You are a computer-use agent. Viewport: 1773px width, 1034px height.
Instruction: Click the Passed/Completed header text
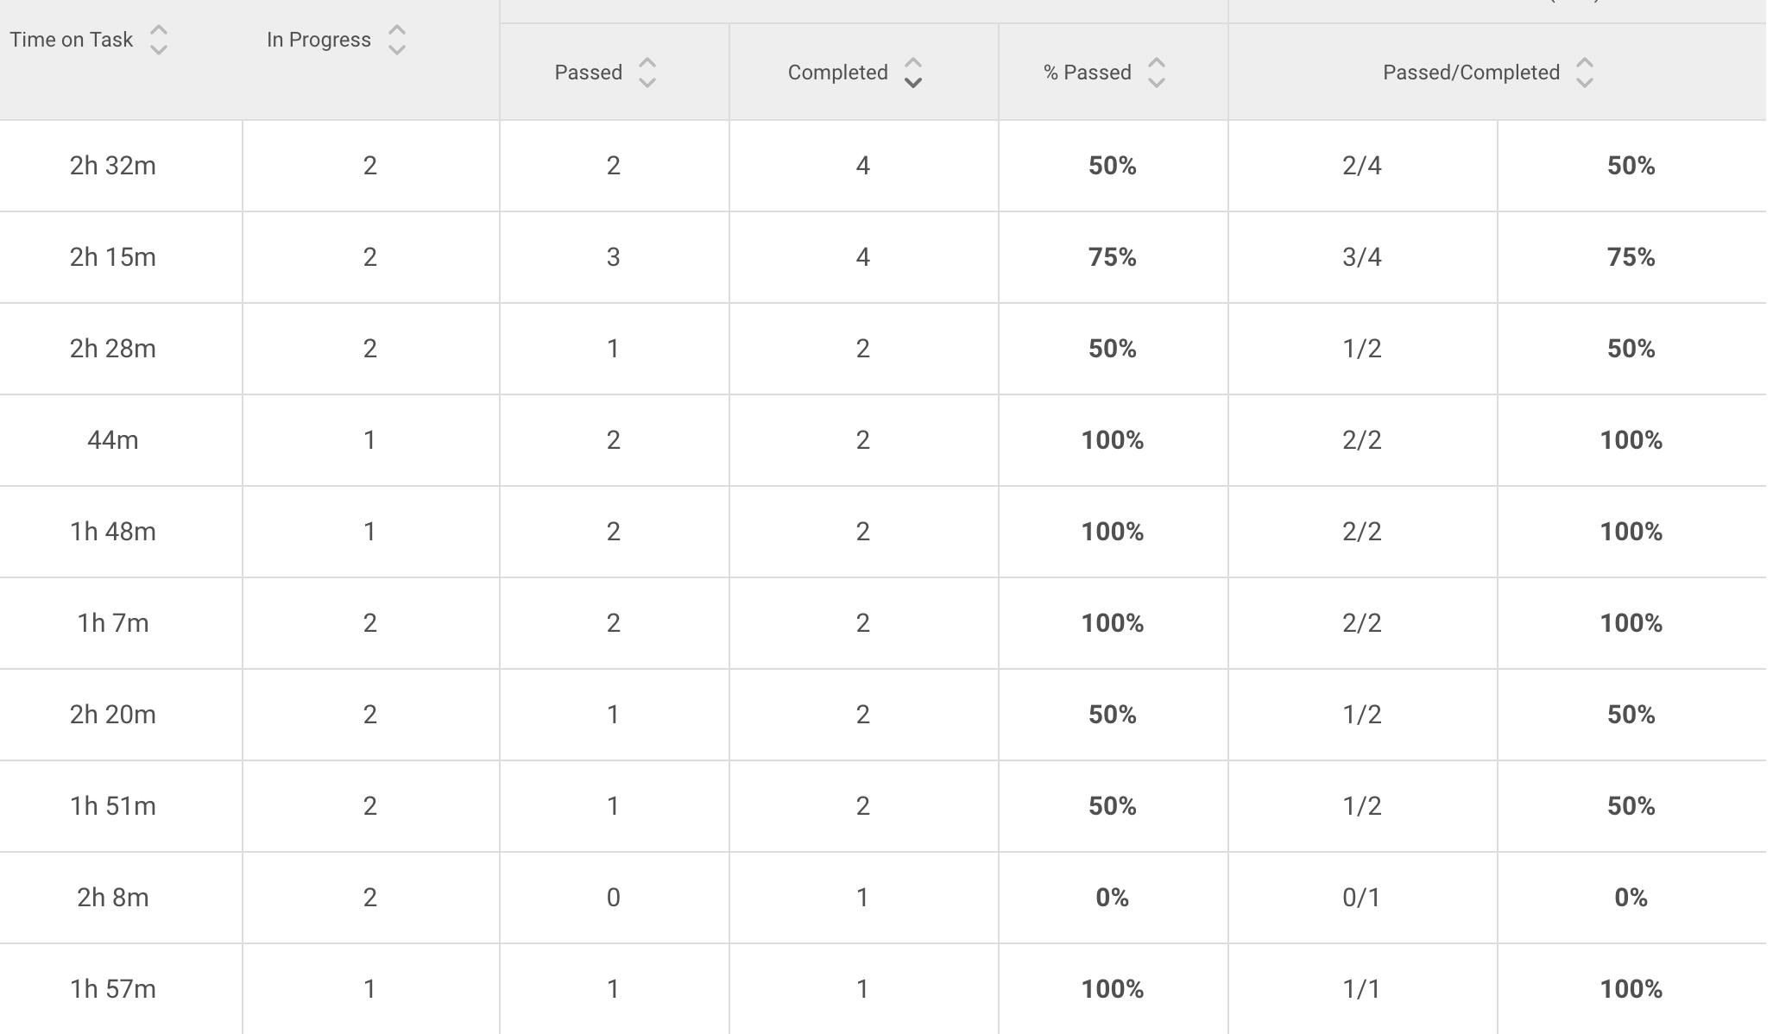tap(1471, 73)
